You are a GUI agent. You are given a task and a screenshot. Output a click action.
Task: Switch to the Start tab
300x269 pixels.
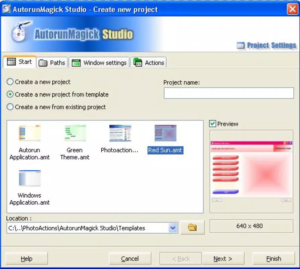pos(19,62)
